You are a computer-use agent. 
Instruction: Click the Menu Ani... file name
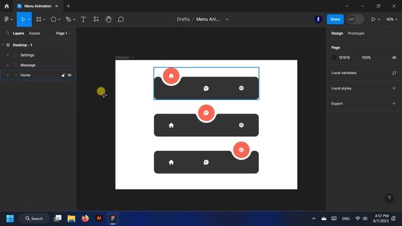(x=208, y=19)
